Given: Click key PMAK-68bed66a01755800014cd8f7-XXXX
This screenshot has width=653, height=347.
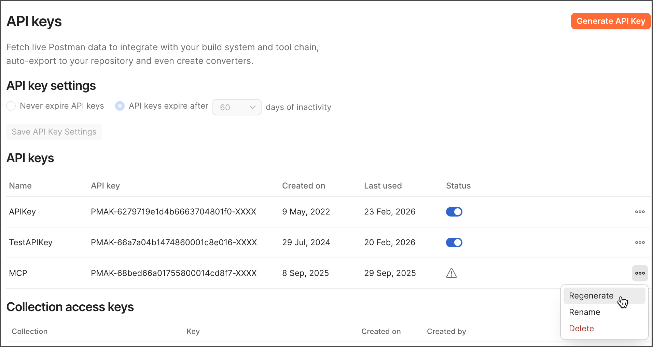Looking at the screenshot, I should [174, 273].
